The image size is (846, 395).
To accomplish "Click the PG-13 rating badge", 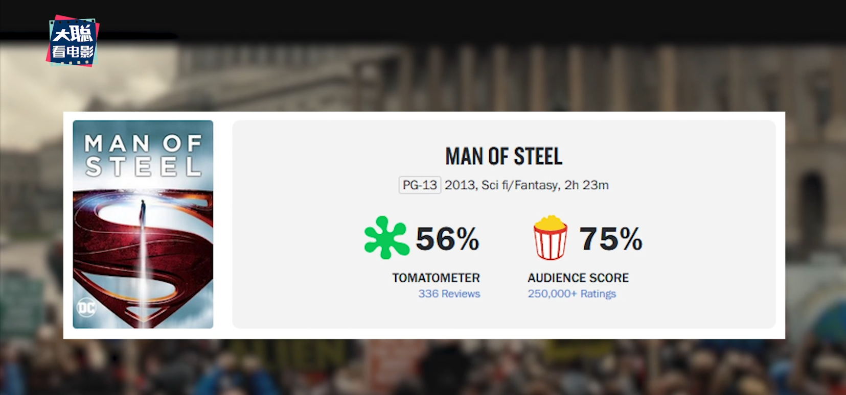I will point(419,185).
